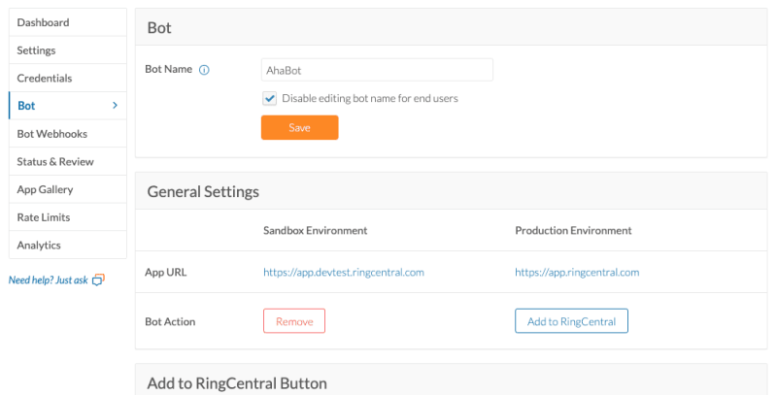Click the Bot Name info icon
Viewport: 777px width, 395px height.
(x=204, y=70)
